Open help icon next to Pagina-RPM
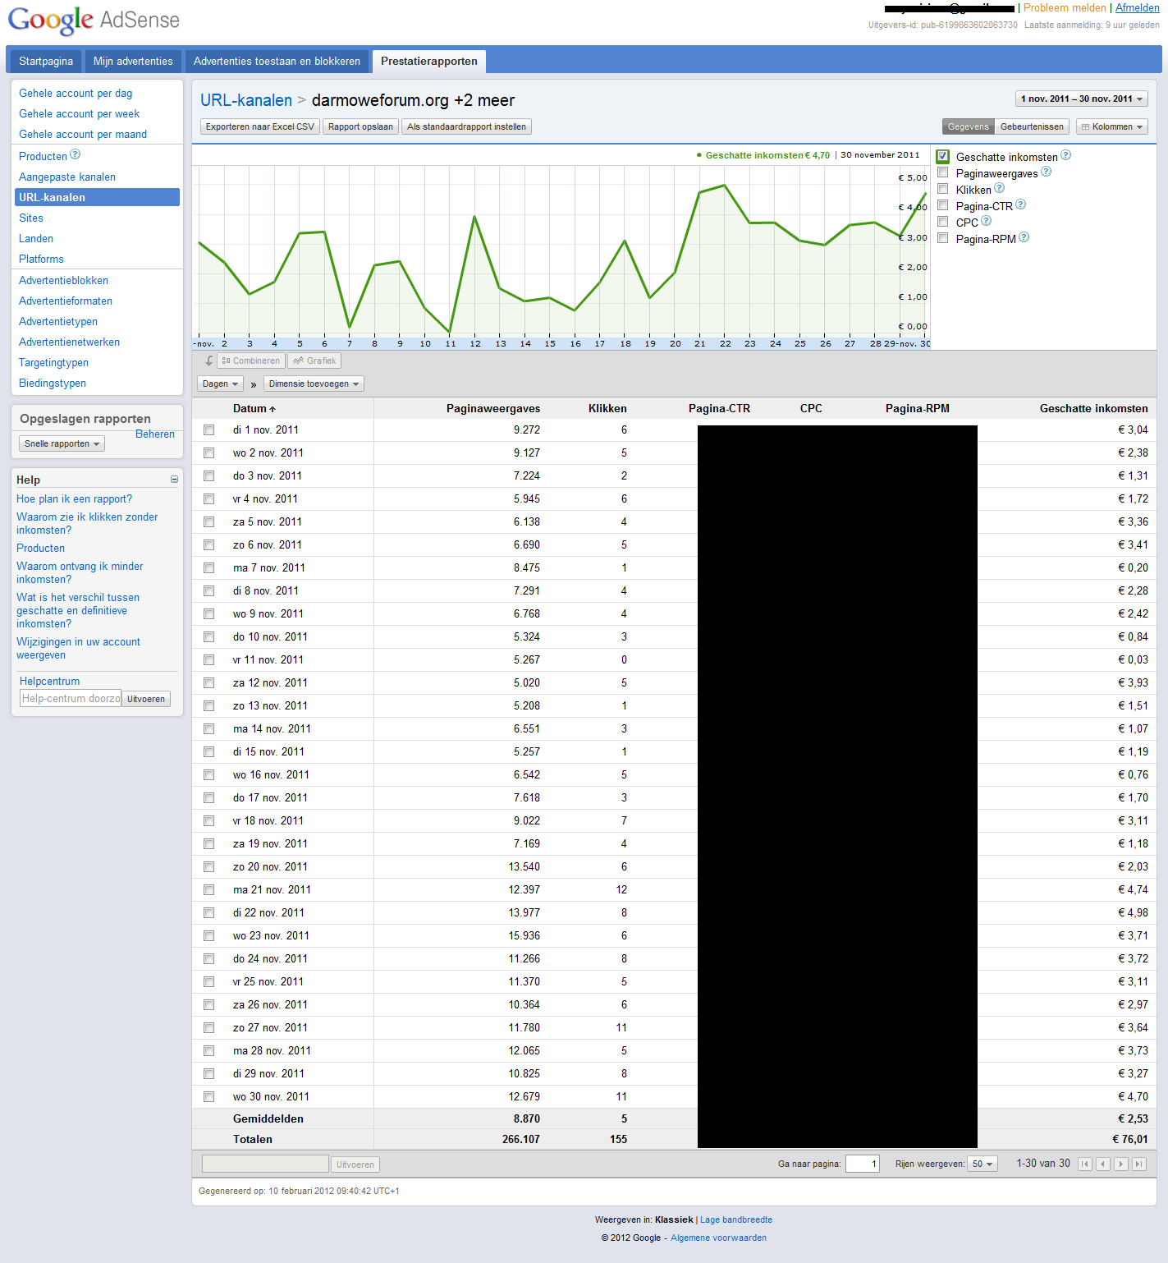 [x=1024, y=237]
